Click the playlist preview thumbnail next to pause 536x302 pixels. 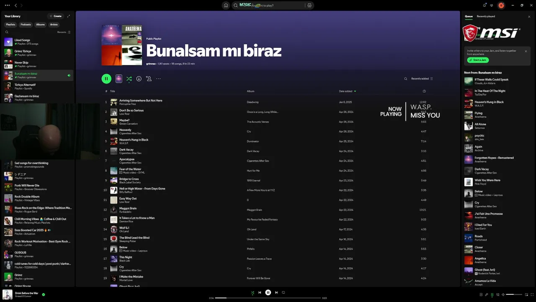[119, 78]
